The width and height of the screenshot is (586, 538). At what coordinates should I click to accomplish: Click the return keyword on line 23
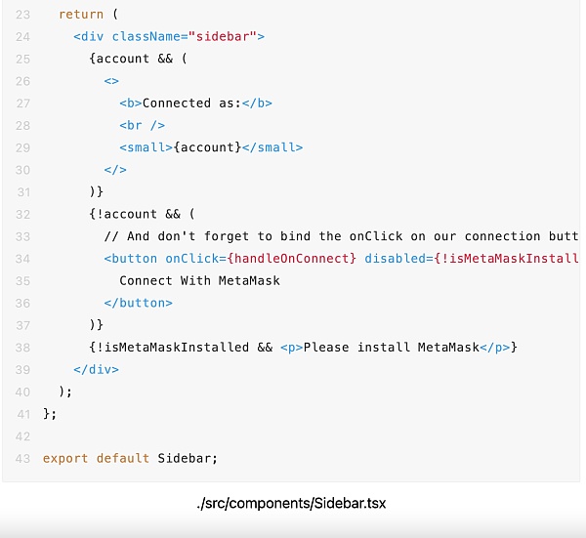click(78, 15)
